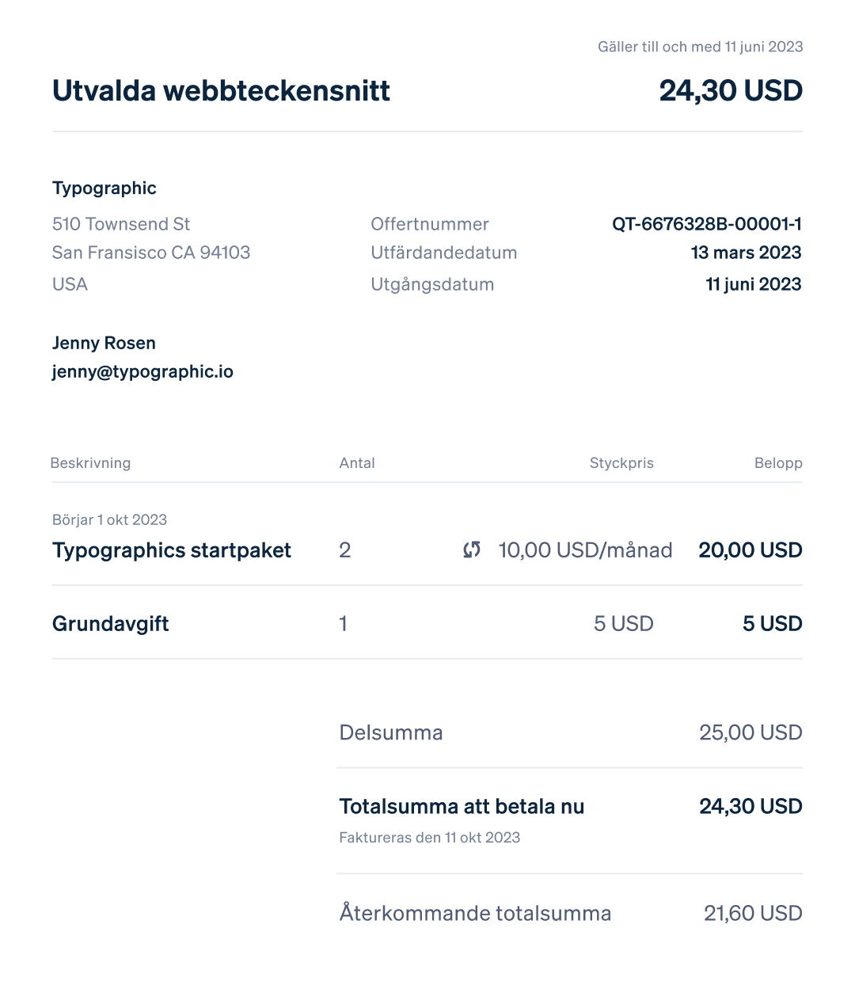Click the Styckpris column header
The image size is (855, 985).
(x=621, y=463)
